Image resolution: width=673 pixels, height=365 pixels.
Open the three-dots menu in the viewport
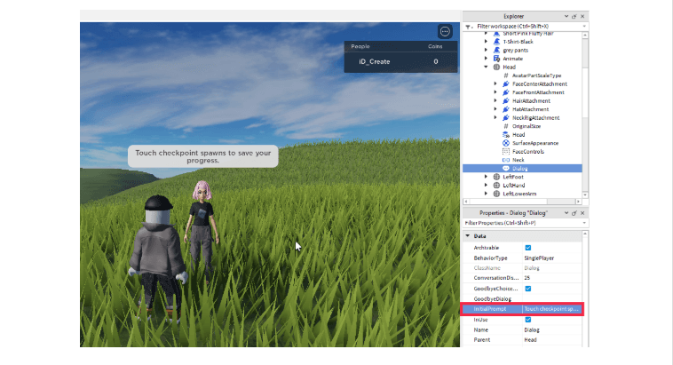pyautogui.click(x=445, y=31)
